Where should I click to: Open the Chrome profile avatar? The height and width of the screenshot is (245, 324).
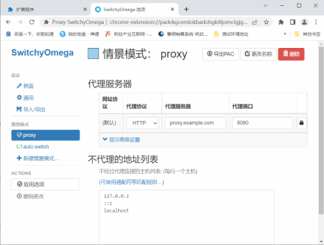(x=305, y=22)
